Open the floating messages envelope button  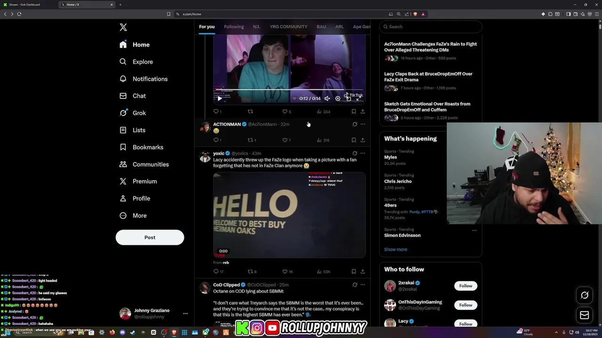tap(585, 315)
